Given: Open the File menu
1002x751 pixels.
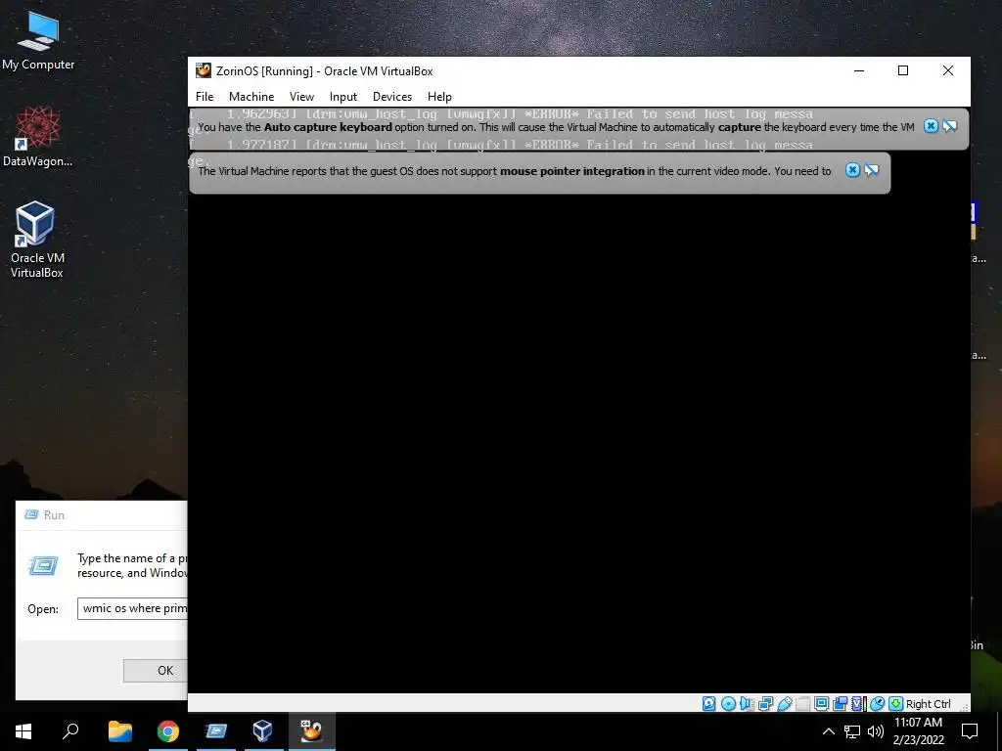Looking at the screenshot, I should tap(205, 97).
